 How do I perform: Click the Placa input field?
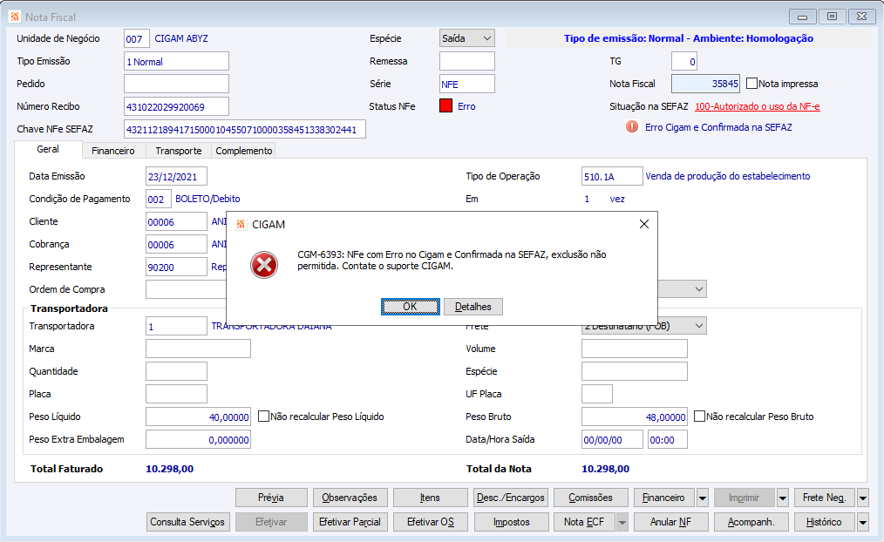[x=176, y=394]
